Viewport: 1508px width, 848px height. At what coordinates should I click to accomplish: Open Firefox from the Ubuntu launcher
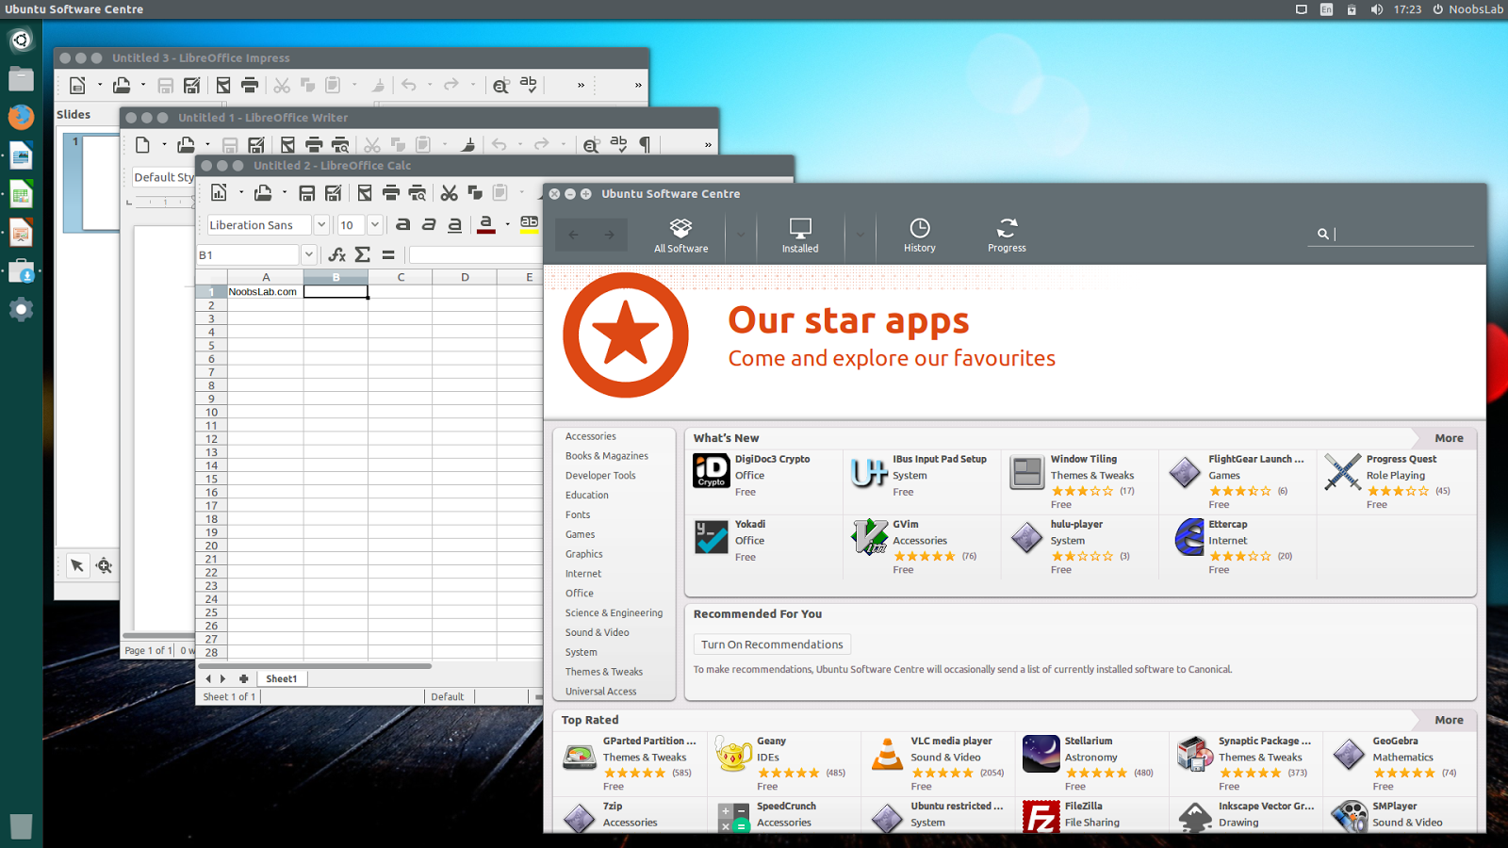tap(21, 117)
